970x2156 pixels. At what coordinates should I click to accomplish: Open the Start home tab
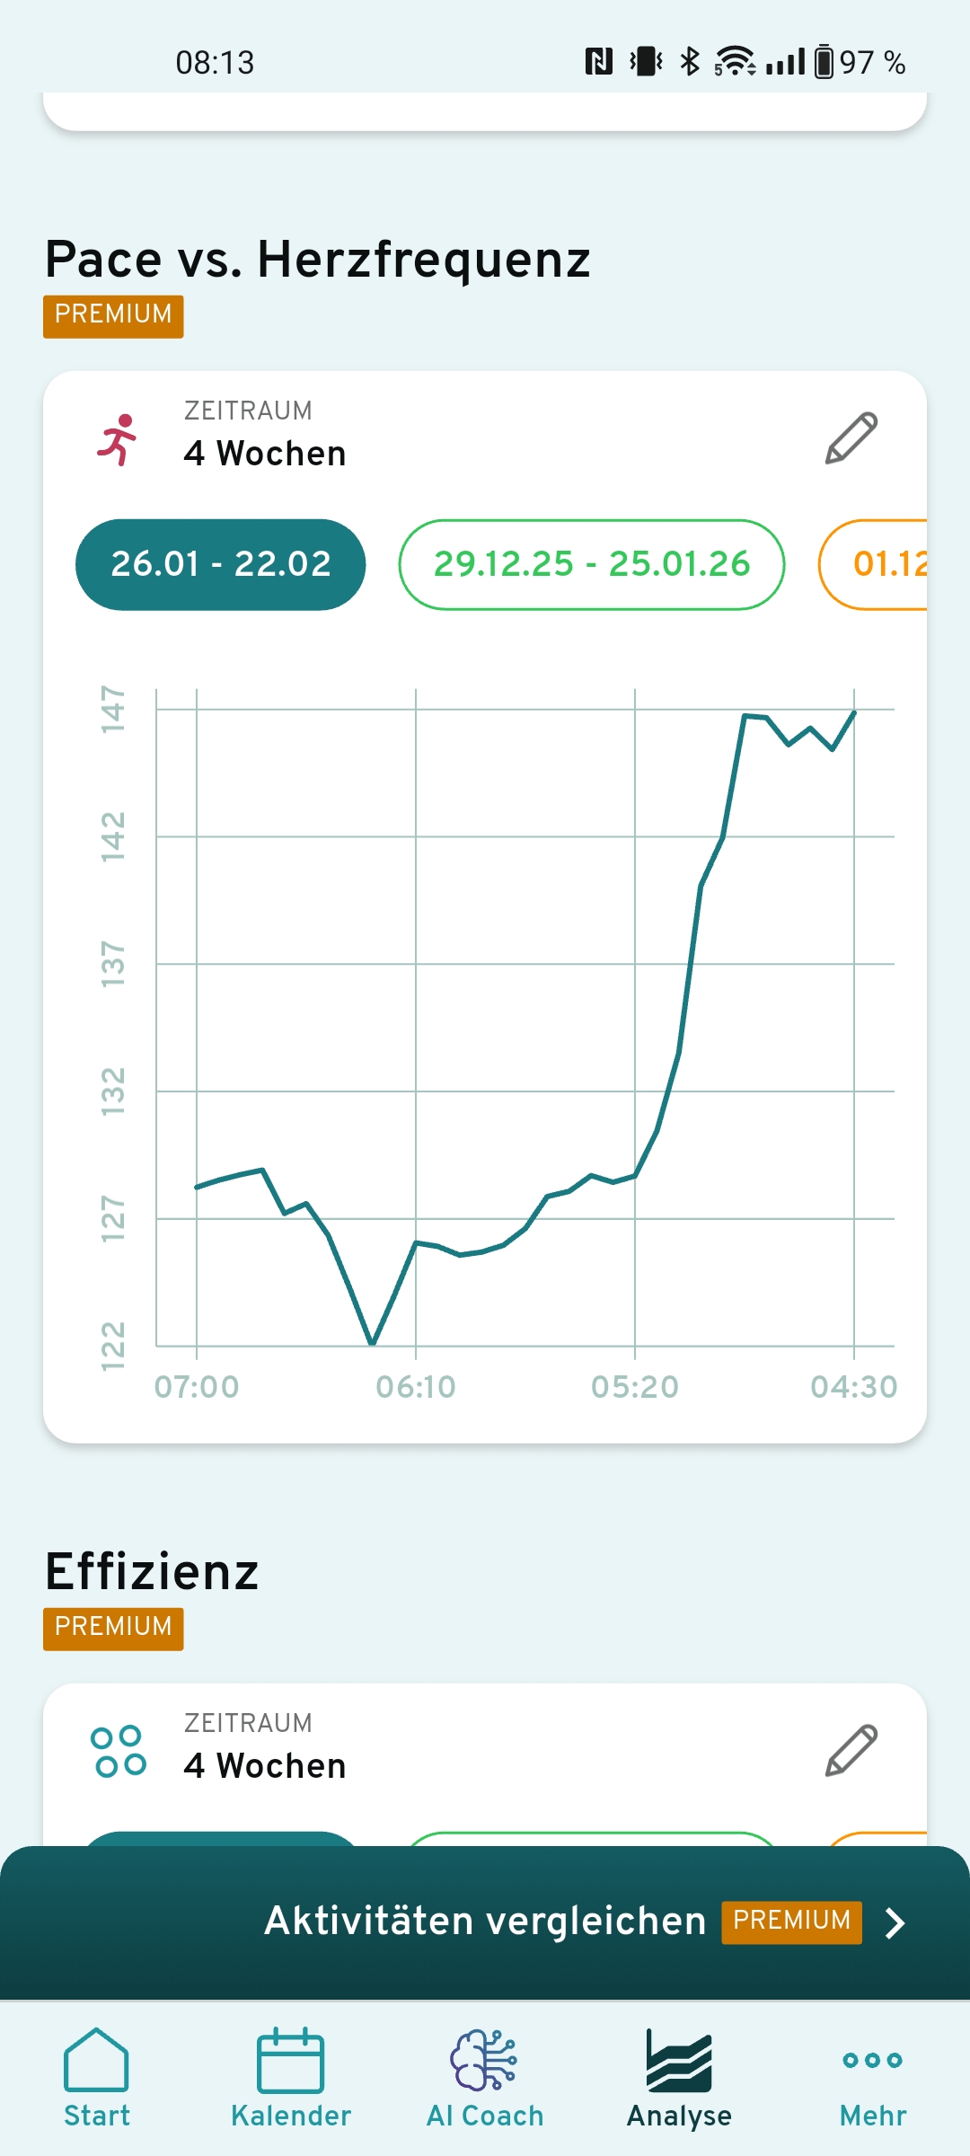coord(97,2075)
